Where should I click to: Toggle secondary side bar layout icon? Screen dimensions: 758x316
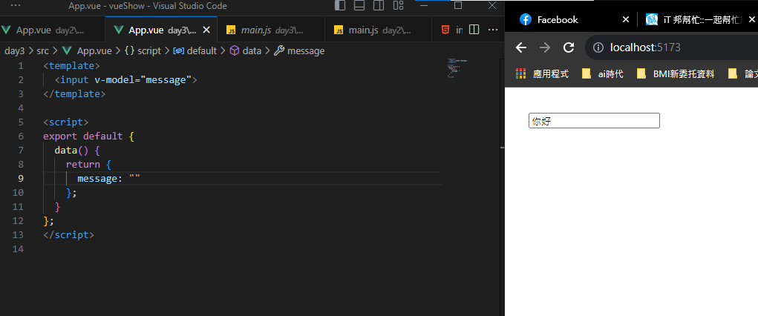pos(379,6)
